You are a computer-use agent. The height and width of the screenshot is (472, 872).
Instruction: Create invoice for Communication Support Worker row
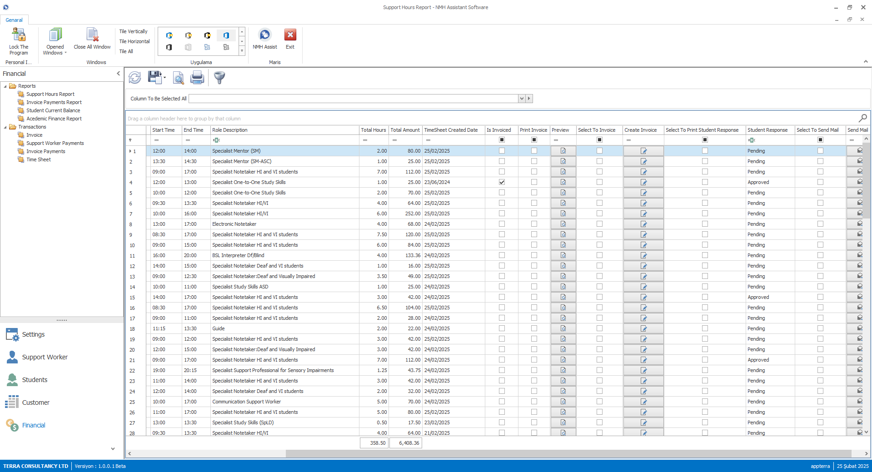click(x=643, y=402)
